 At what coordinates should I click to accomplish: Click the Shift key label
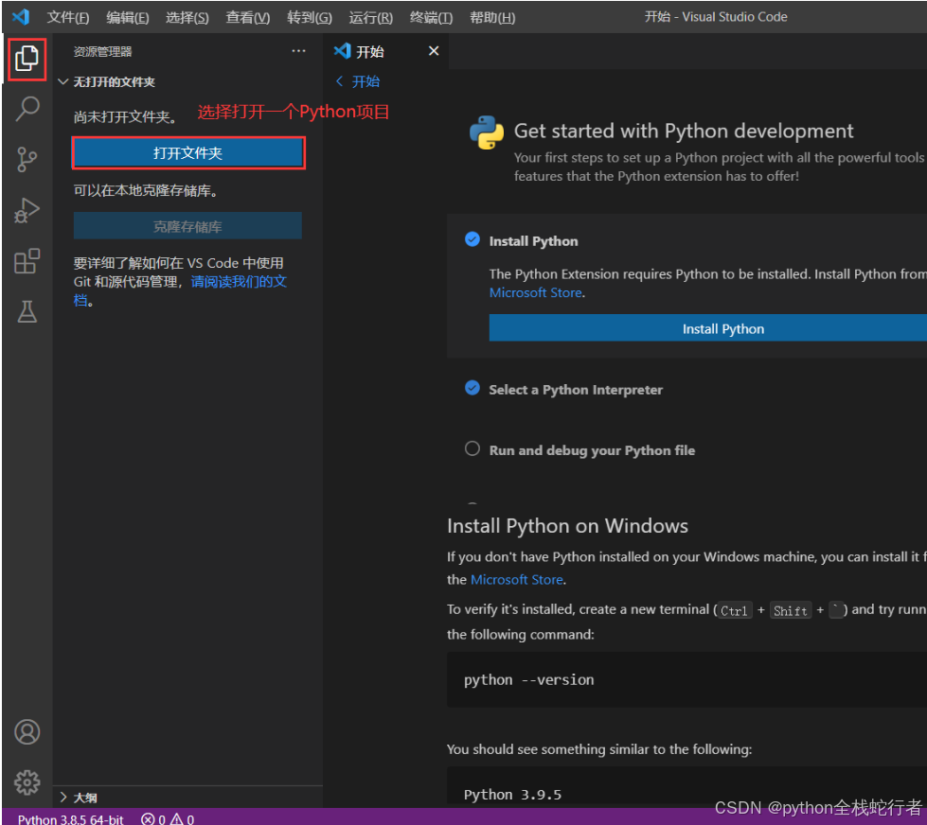tap(791, 610)
